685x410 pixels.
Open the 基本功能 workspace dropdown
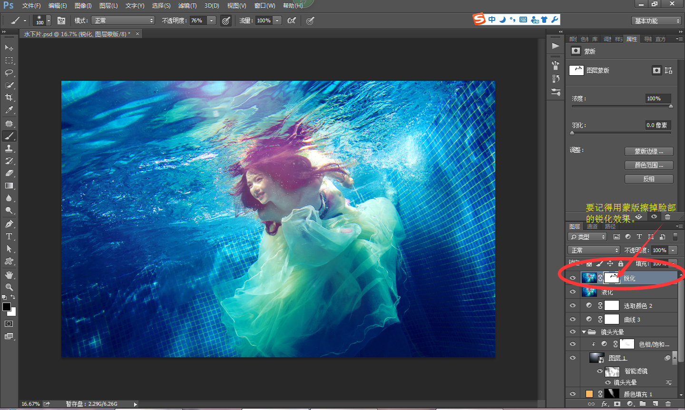[x=657, y=21]
